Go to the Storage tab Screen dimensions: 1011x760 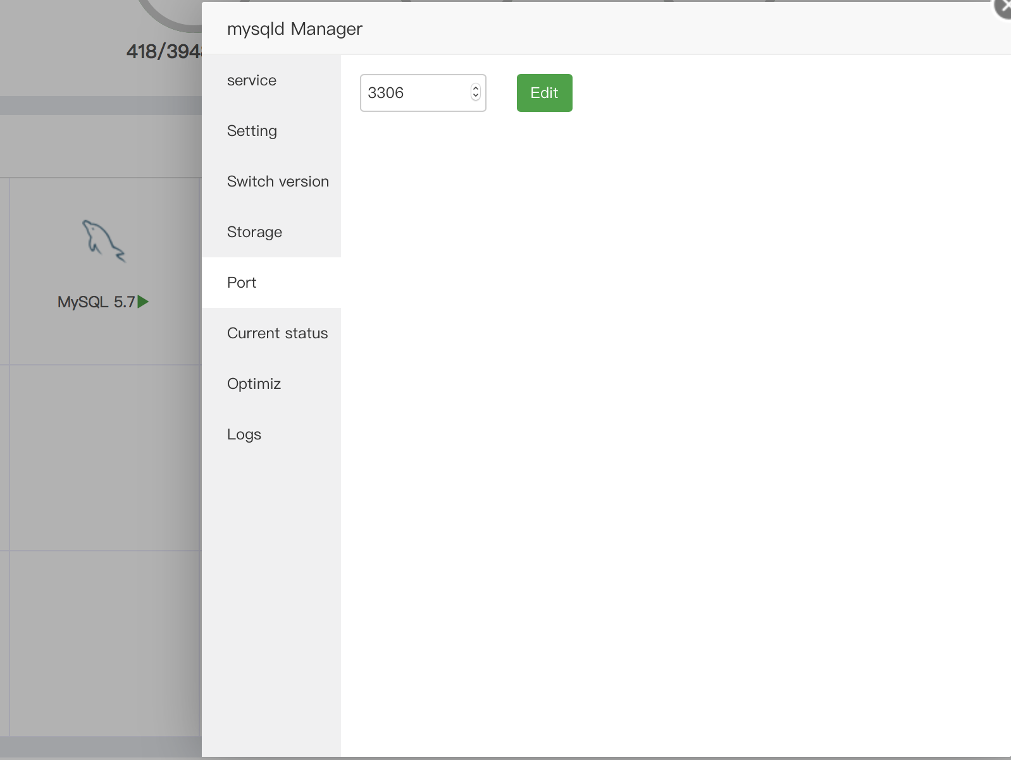click(x=271, y=232)
